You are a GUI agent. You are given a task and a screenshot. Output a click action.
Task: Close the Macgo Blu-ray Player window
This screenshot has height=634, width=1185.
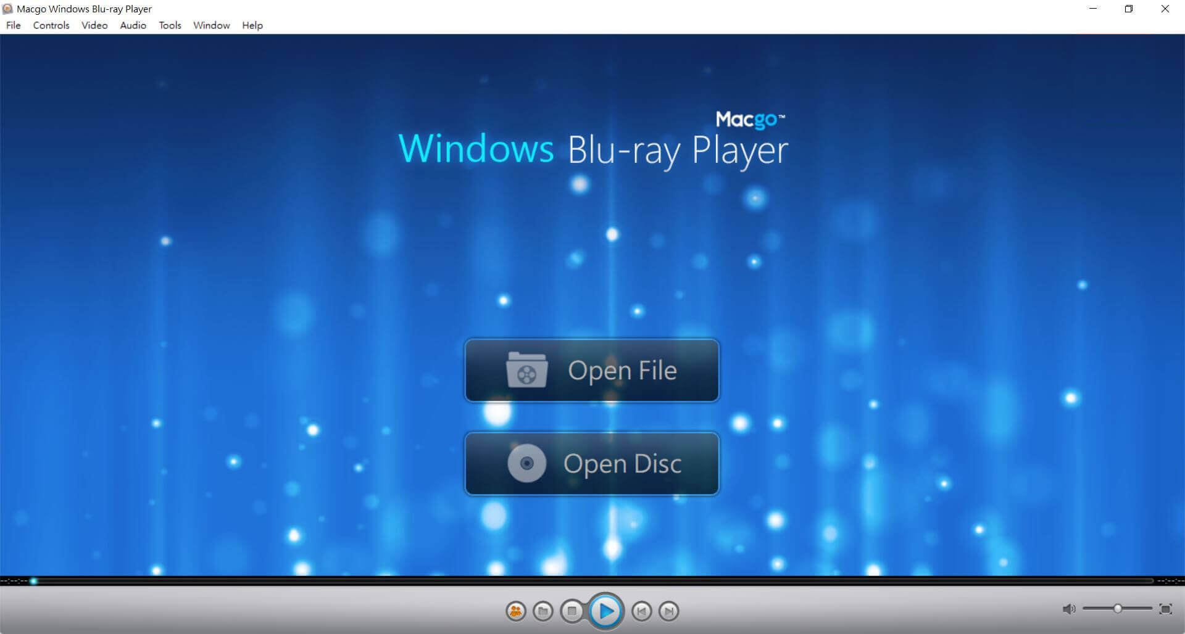[x=1165, y=9]
